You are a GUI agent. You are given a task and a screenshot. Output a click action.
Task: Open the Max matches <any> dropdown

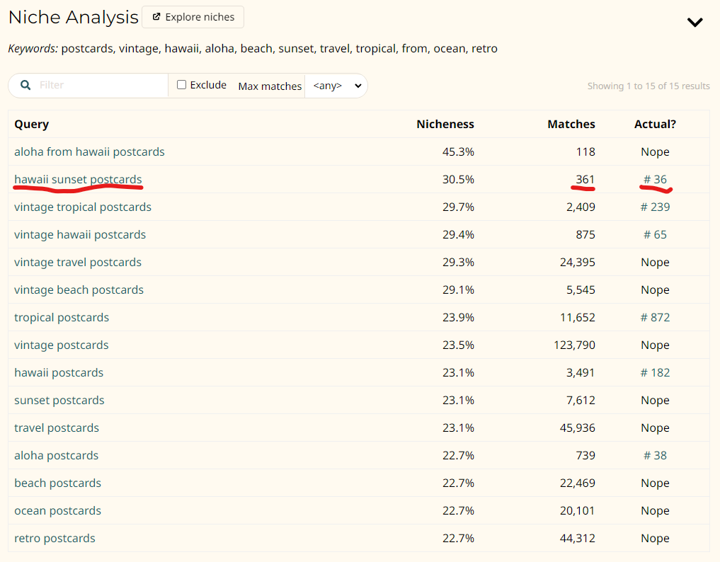(336, 86)
